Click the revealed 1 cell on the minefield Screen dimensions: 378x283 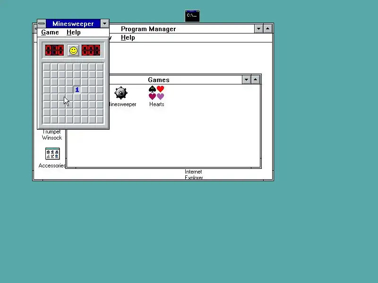[x=77, y=90]
